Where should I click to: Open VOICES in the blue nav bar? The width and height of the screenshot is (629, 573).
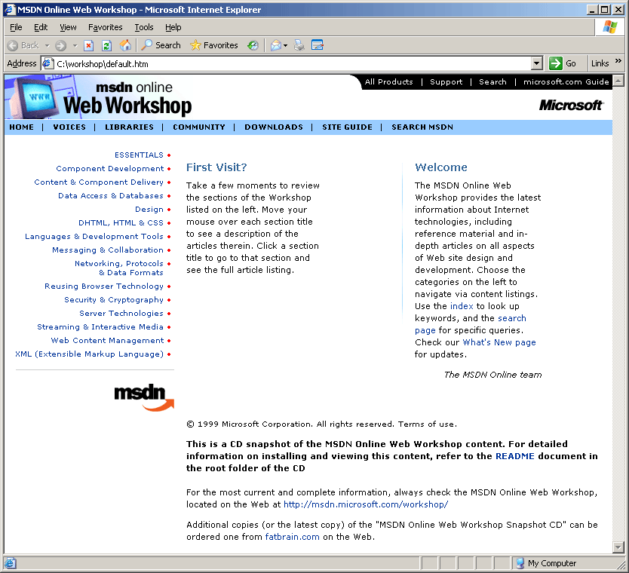pyautogui.click(x=69, y=127)
